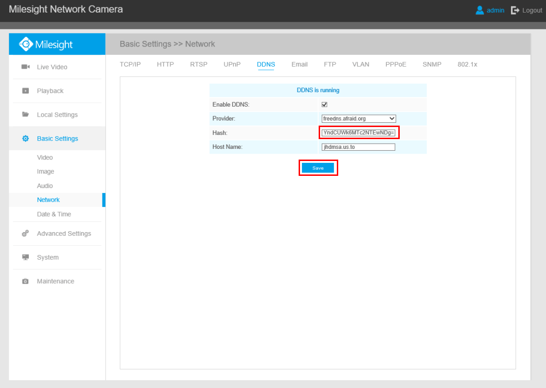Open the Provider dropdown

[359, 119]
